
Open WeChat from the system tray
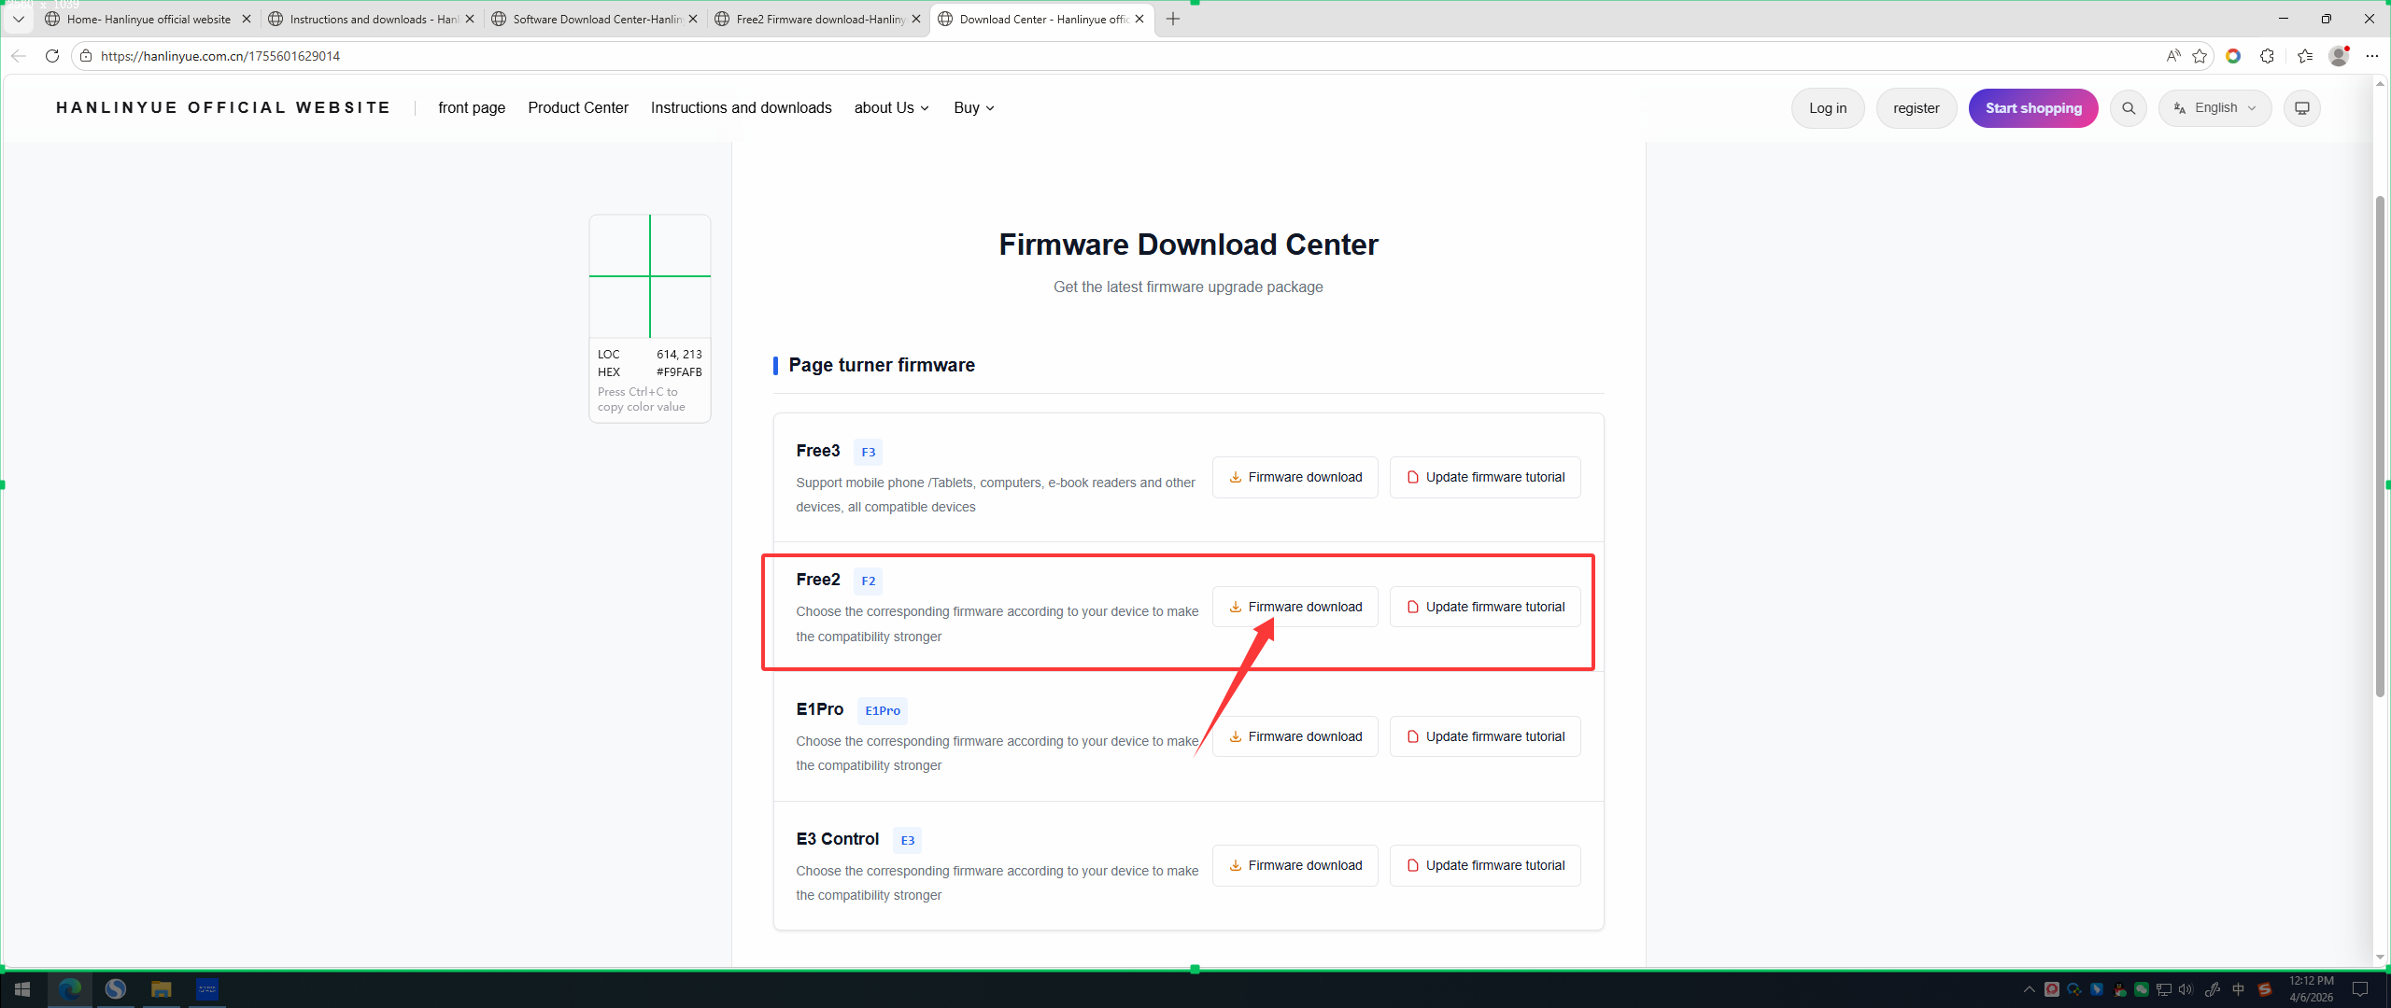[2142, 989]
